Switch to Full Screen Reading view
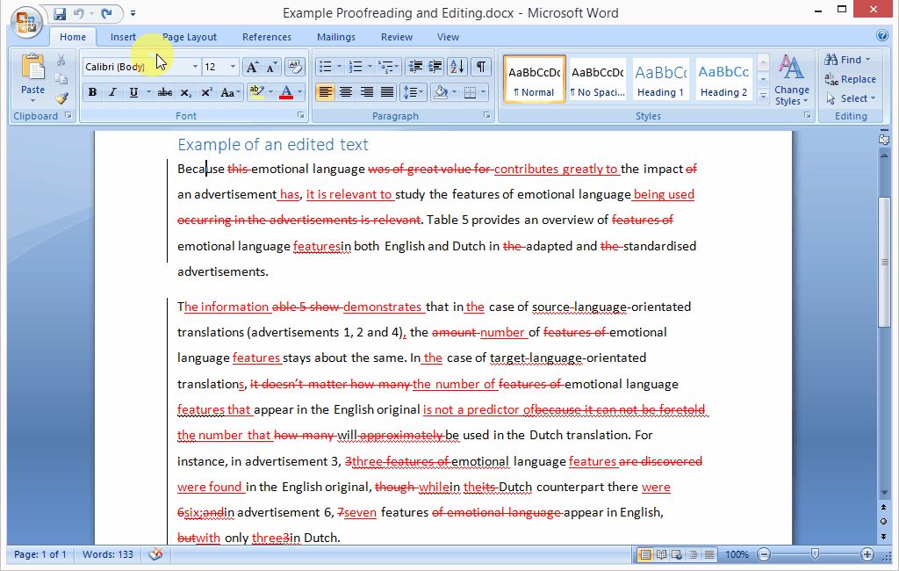The image size is (899, 571). (x=661, y=554)
